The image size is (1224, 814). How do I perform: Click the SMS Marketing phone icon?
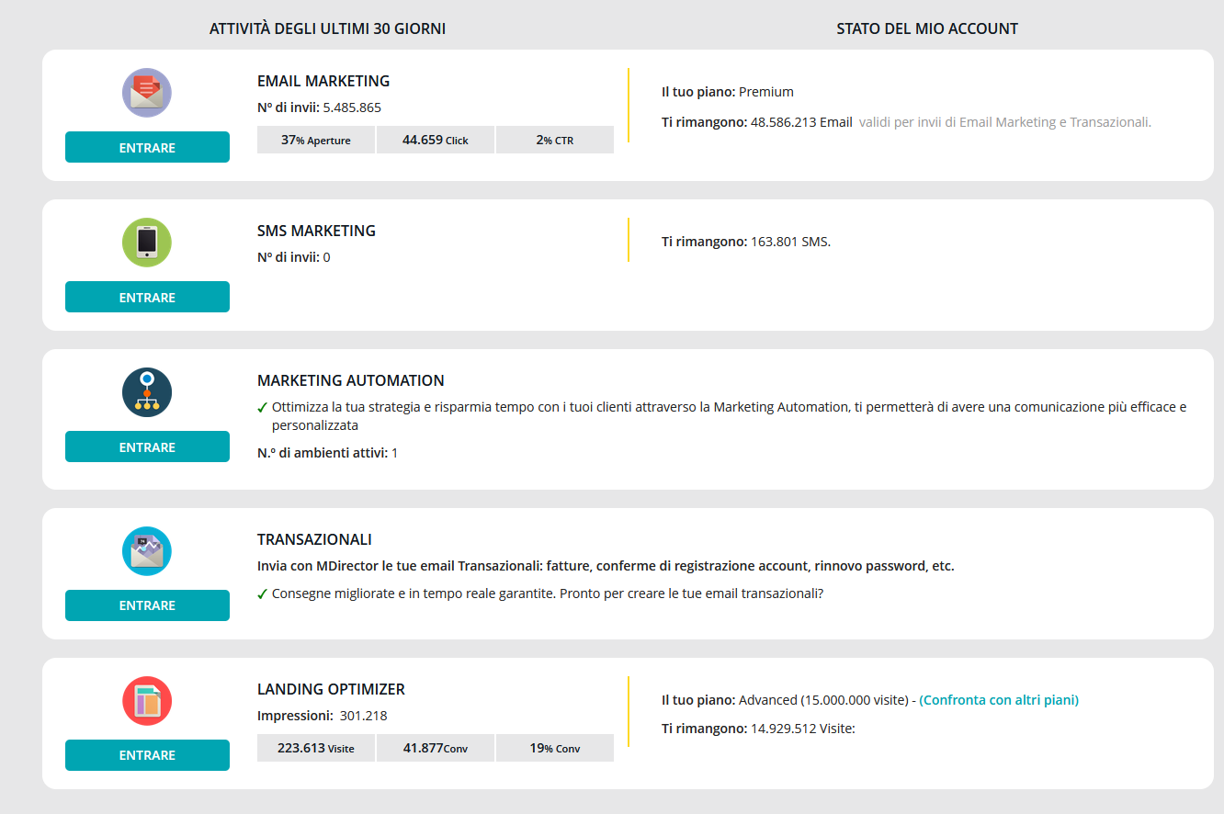147,243
